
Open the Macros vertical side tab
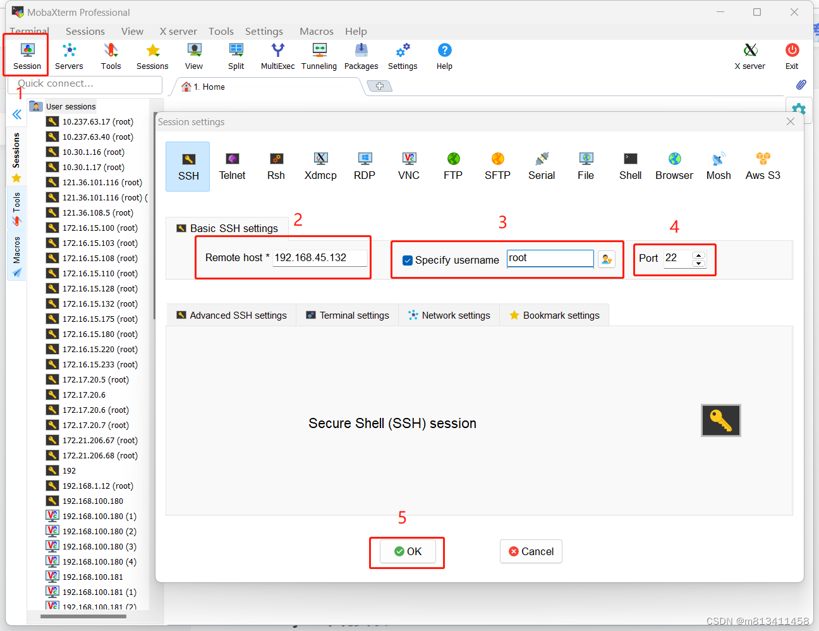(16, 257)
